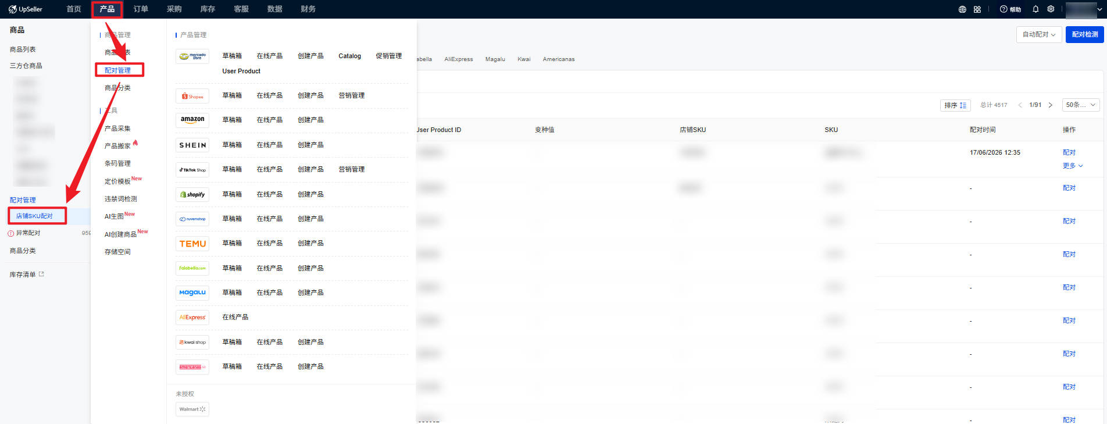1107x424 pixels.
Task: Choose 违禁词检测 in the tools menu
Action: coord(121,199)
